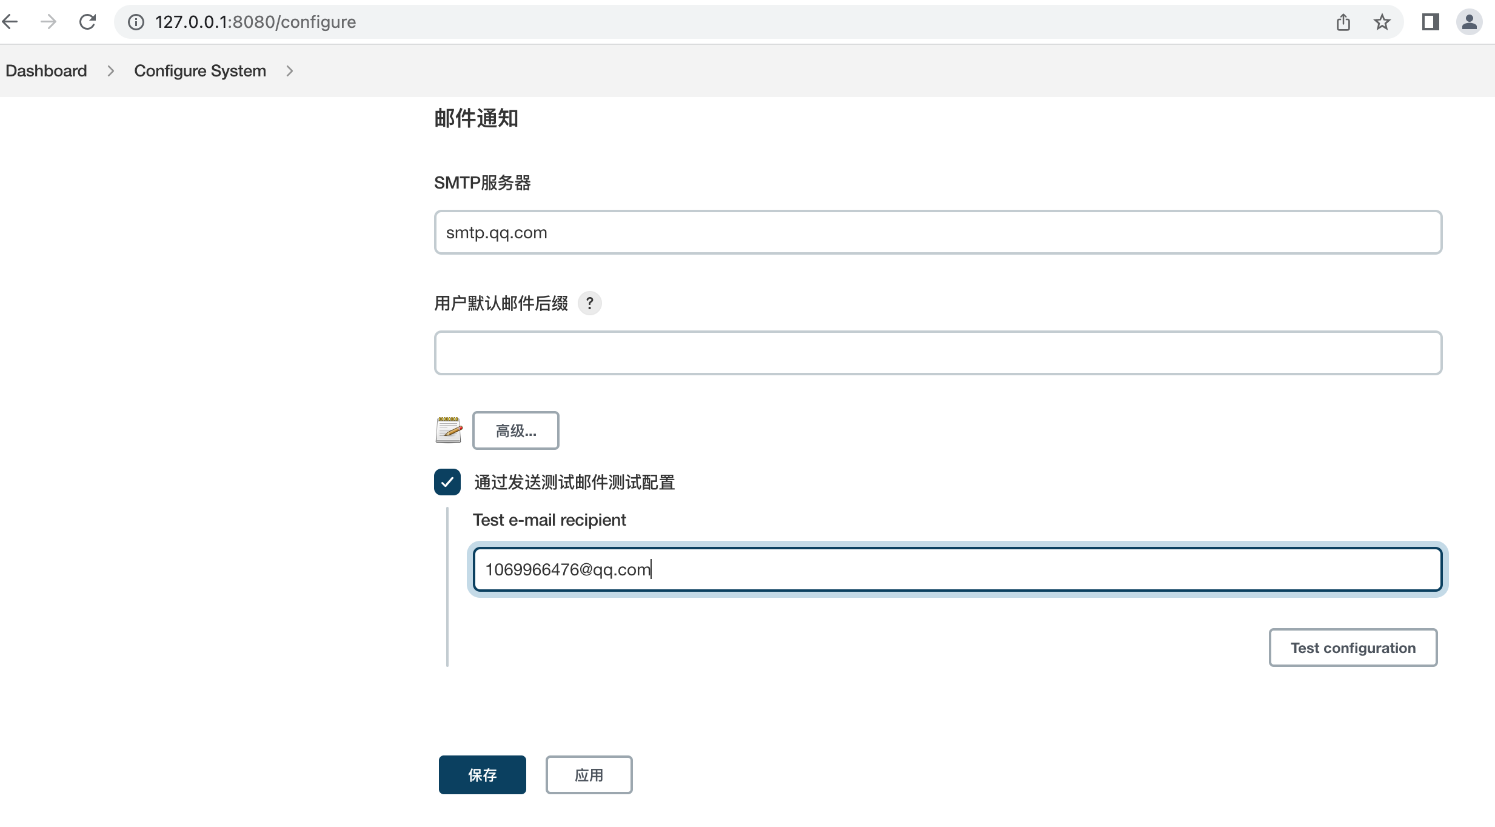Viewport: 1495px width, 827px height.
Task: Open help for 用户默认邮件后缀
Action: [x=589, y=303]
